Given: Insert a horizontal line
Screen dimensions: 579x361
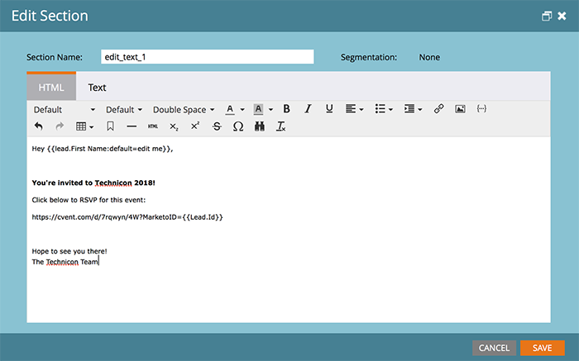Looking at the screenshot, I should tap(132, 126).
